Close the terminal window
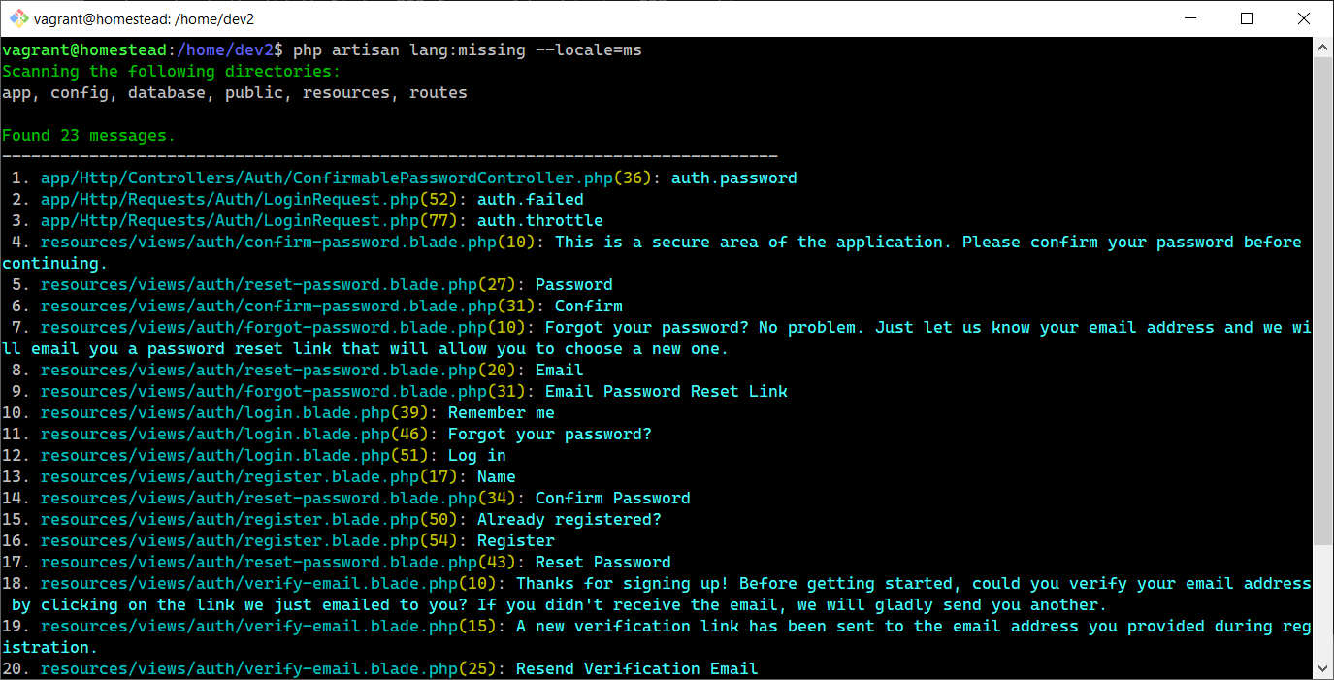Image resolution: width=1334 pixels, height=680 pixels. pyautogui.click(x=1304, y=18)
